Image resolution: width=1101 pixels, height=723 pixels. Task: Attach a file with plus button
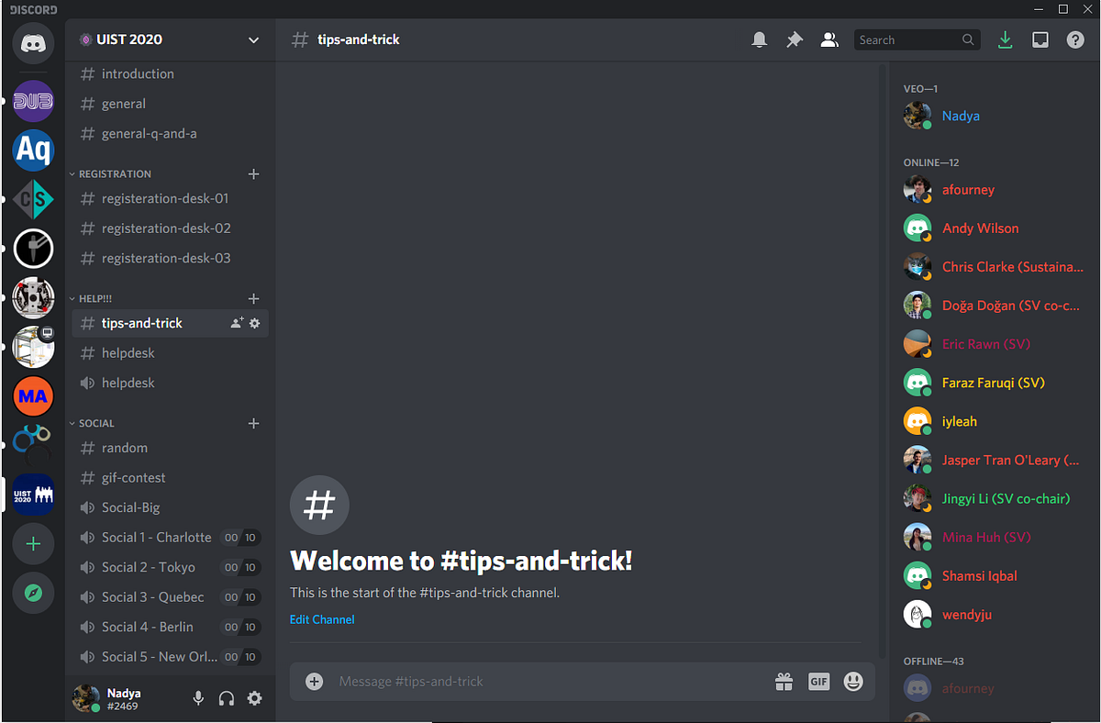pyautogui.click(x=315, y=681)
